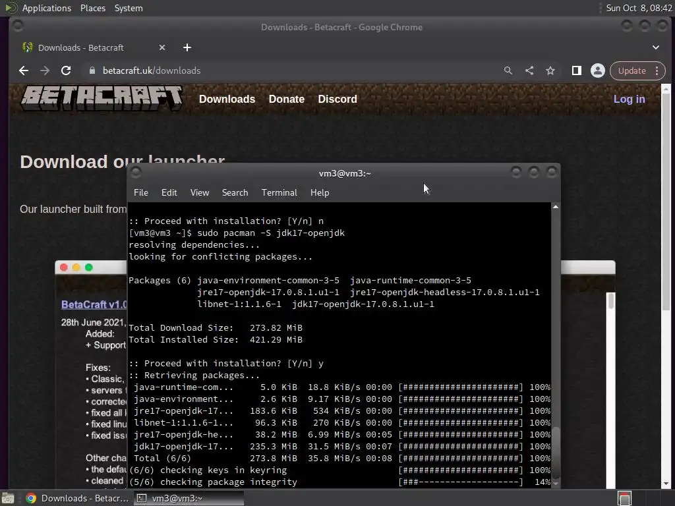
Task: Click 'Total Download Size: 273.82 MiB' line
Action: [216, 328]
